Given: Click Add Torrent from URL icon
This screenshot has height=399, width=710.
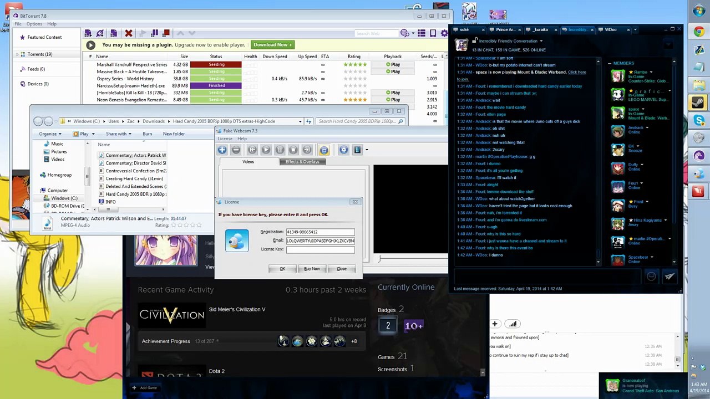Looking at the screenshot, I should pyautogui.click(x=100, y=33).
